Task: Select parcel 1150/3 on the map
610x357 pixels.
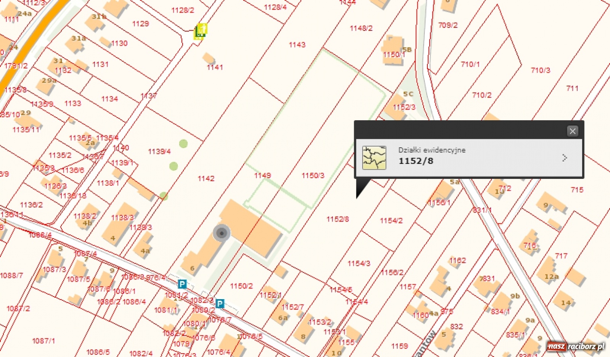Action: pyautogui.click(x=313, y=175)
